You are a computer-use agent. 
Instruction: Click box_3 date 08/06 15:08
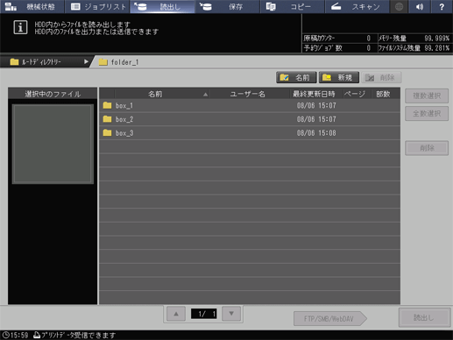click(x=316, y=133)
